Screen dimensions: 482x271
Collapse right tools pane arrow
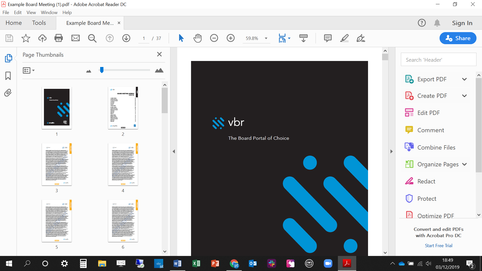pyautogui.click(x=391, y=152)
